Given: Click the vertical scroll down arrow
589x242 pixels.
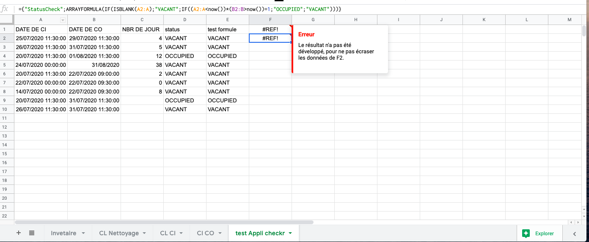Looking at the screenshot, I should click(x=584, y=216).
